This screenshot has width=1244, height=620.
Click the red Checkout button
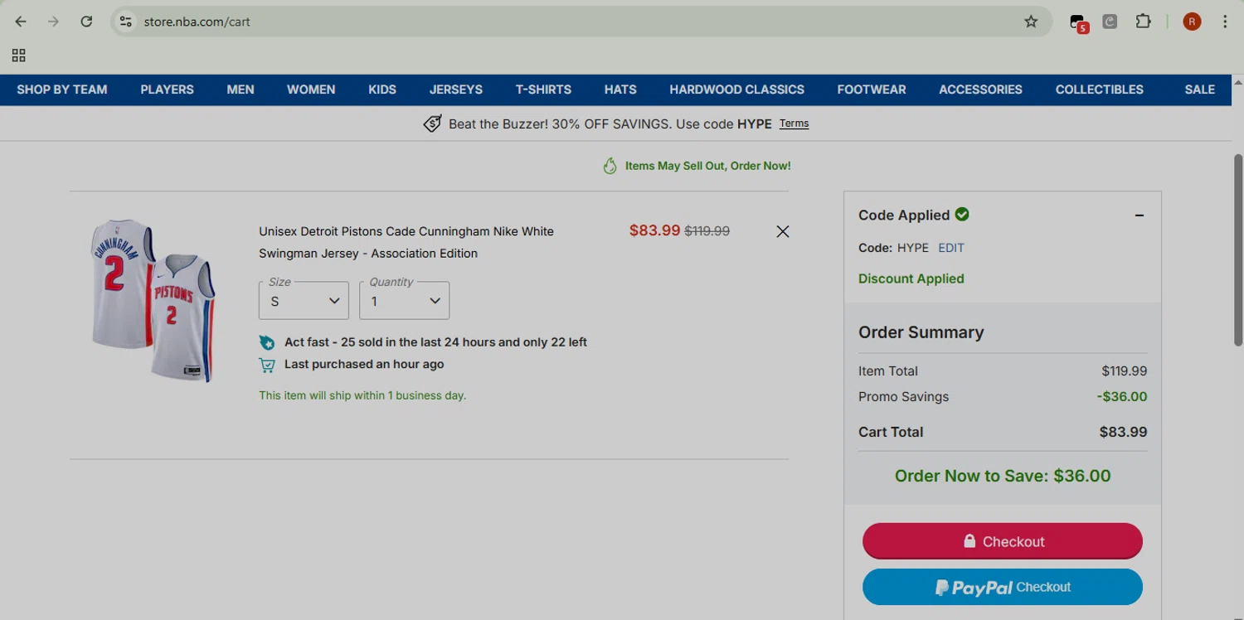pyautogui.click(x=1003, y=541)
